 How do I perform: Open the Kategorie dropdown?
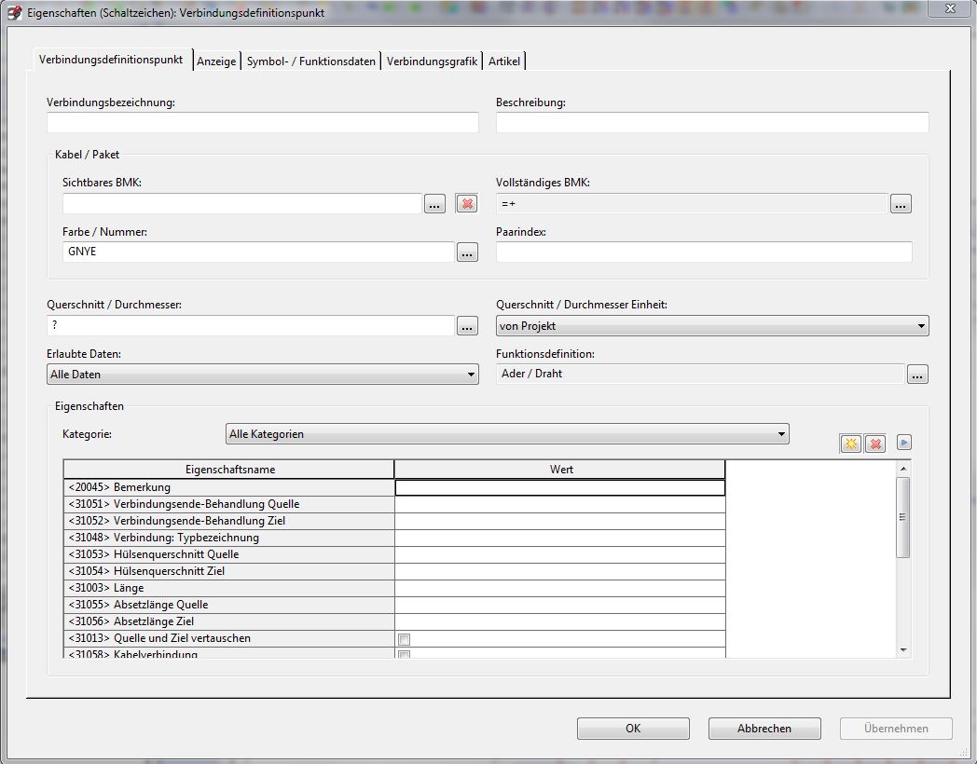click(507, 434)
